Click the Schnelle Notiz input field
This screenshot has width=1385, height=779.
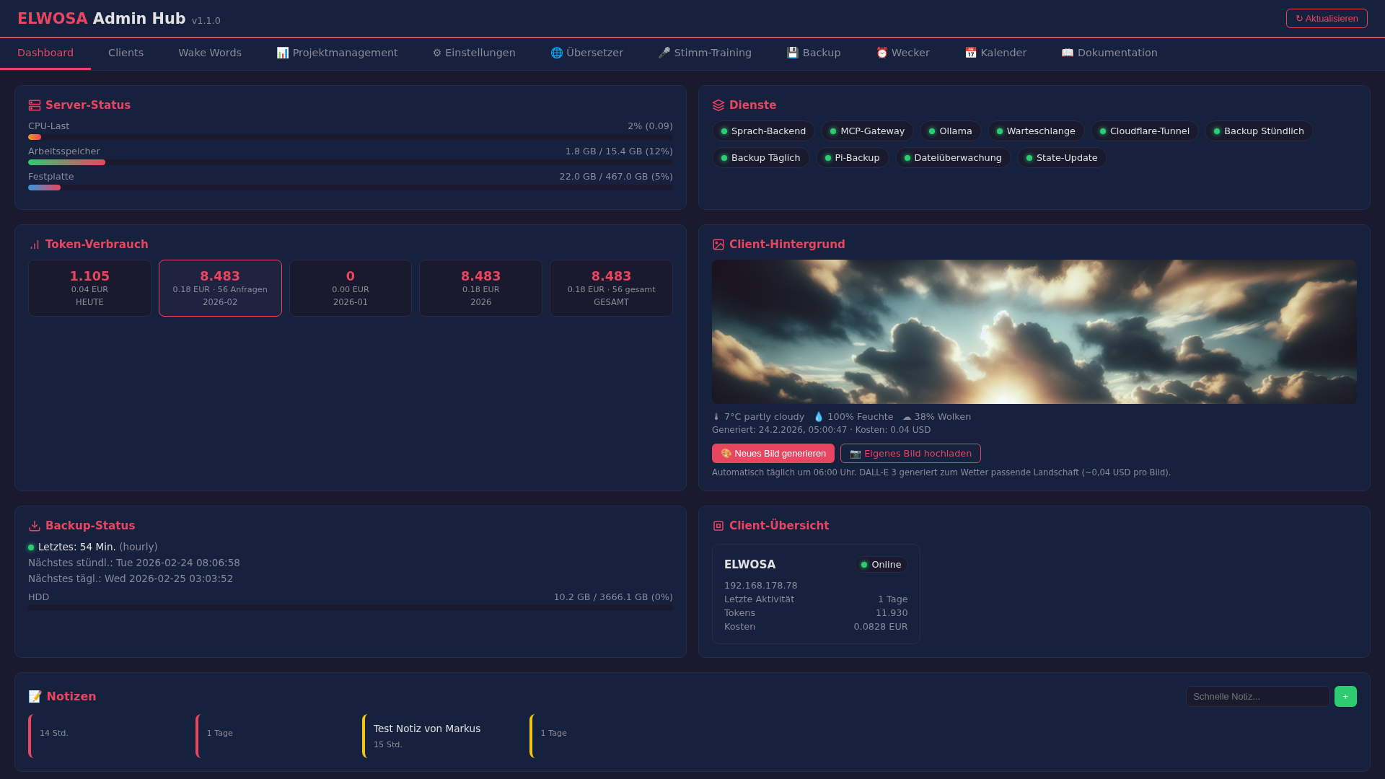coord(1257,697)
